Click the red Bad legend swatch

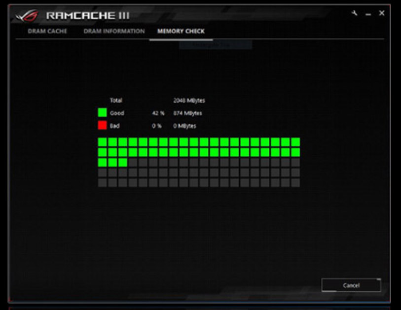pyautogui.click(x=102, y=125)
